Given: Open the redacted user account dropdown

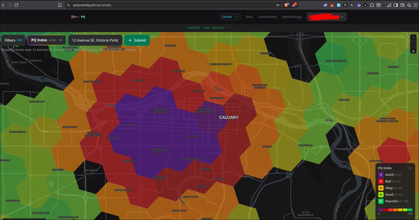Looking at the screenshot, I should (326, 17).
